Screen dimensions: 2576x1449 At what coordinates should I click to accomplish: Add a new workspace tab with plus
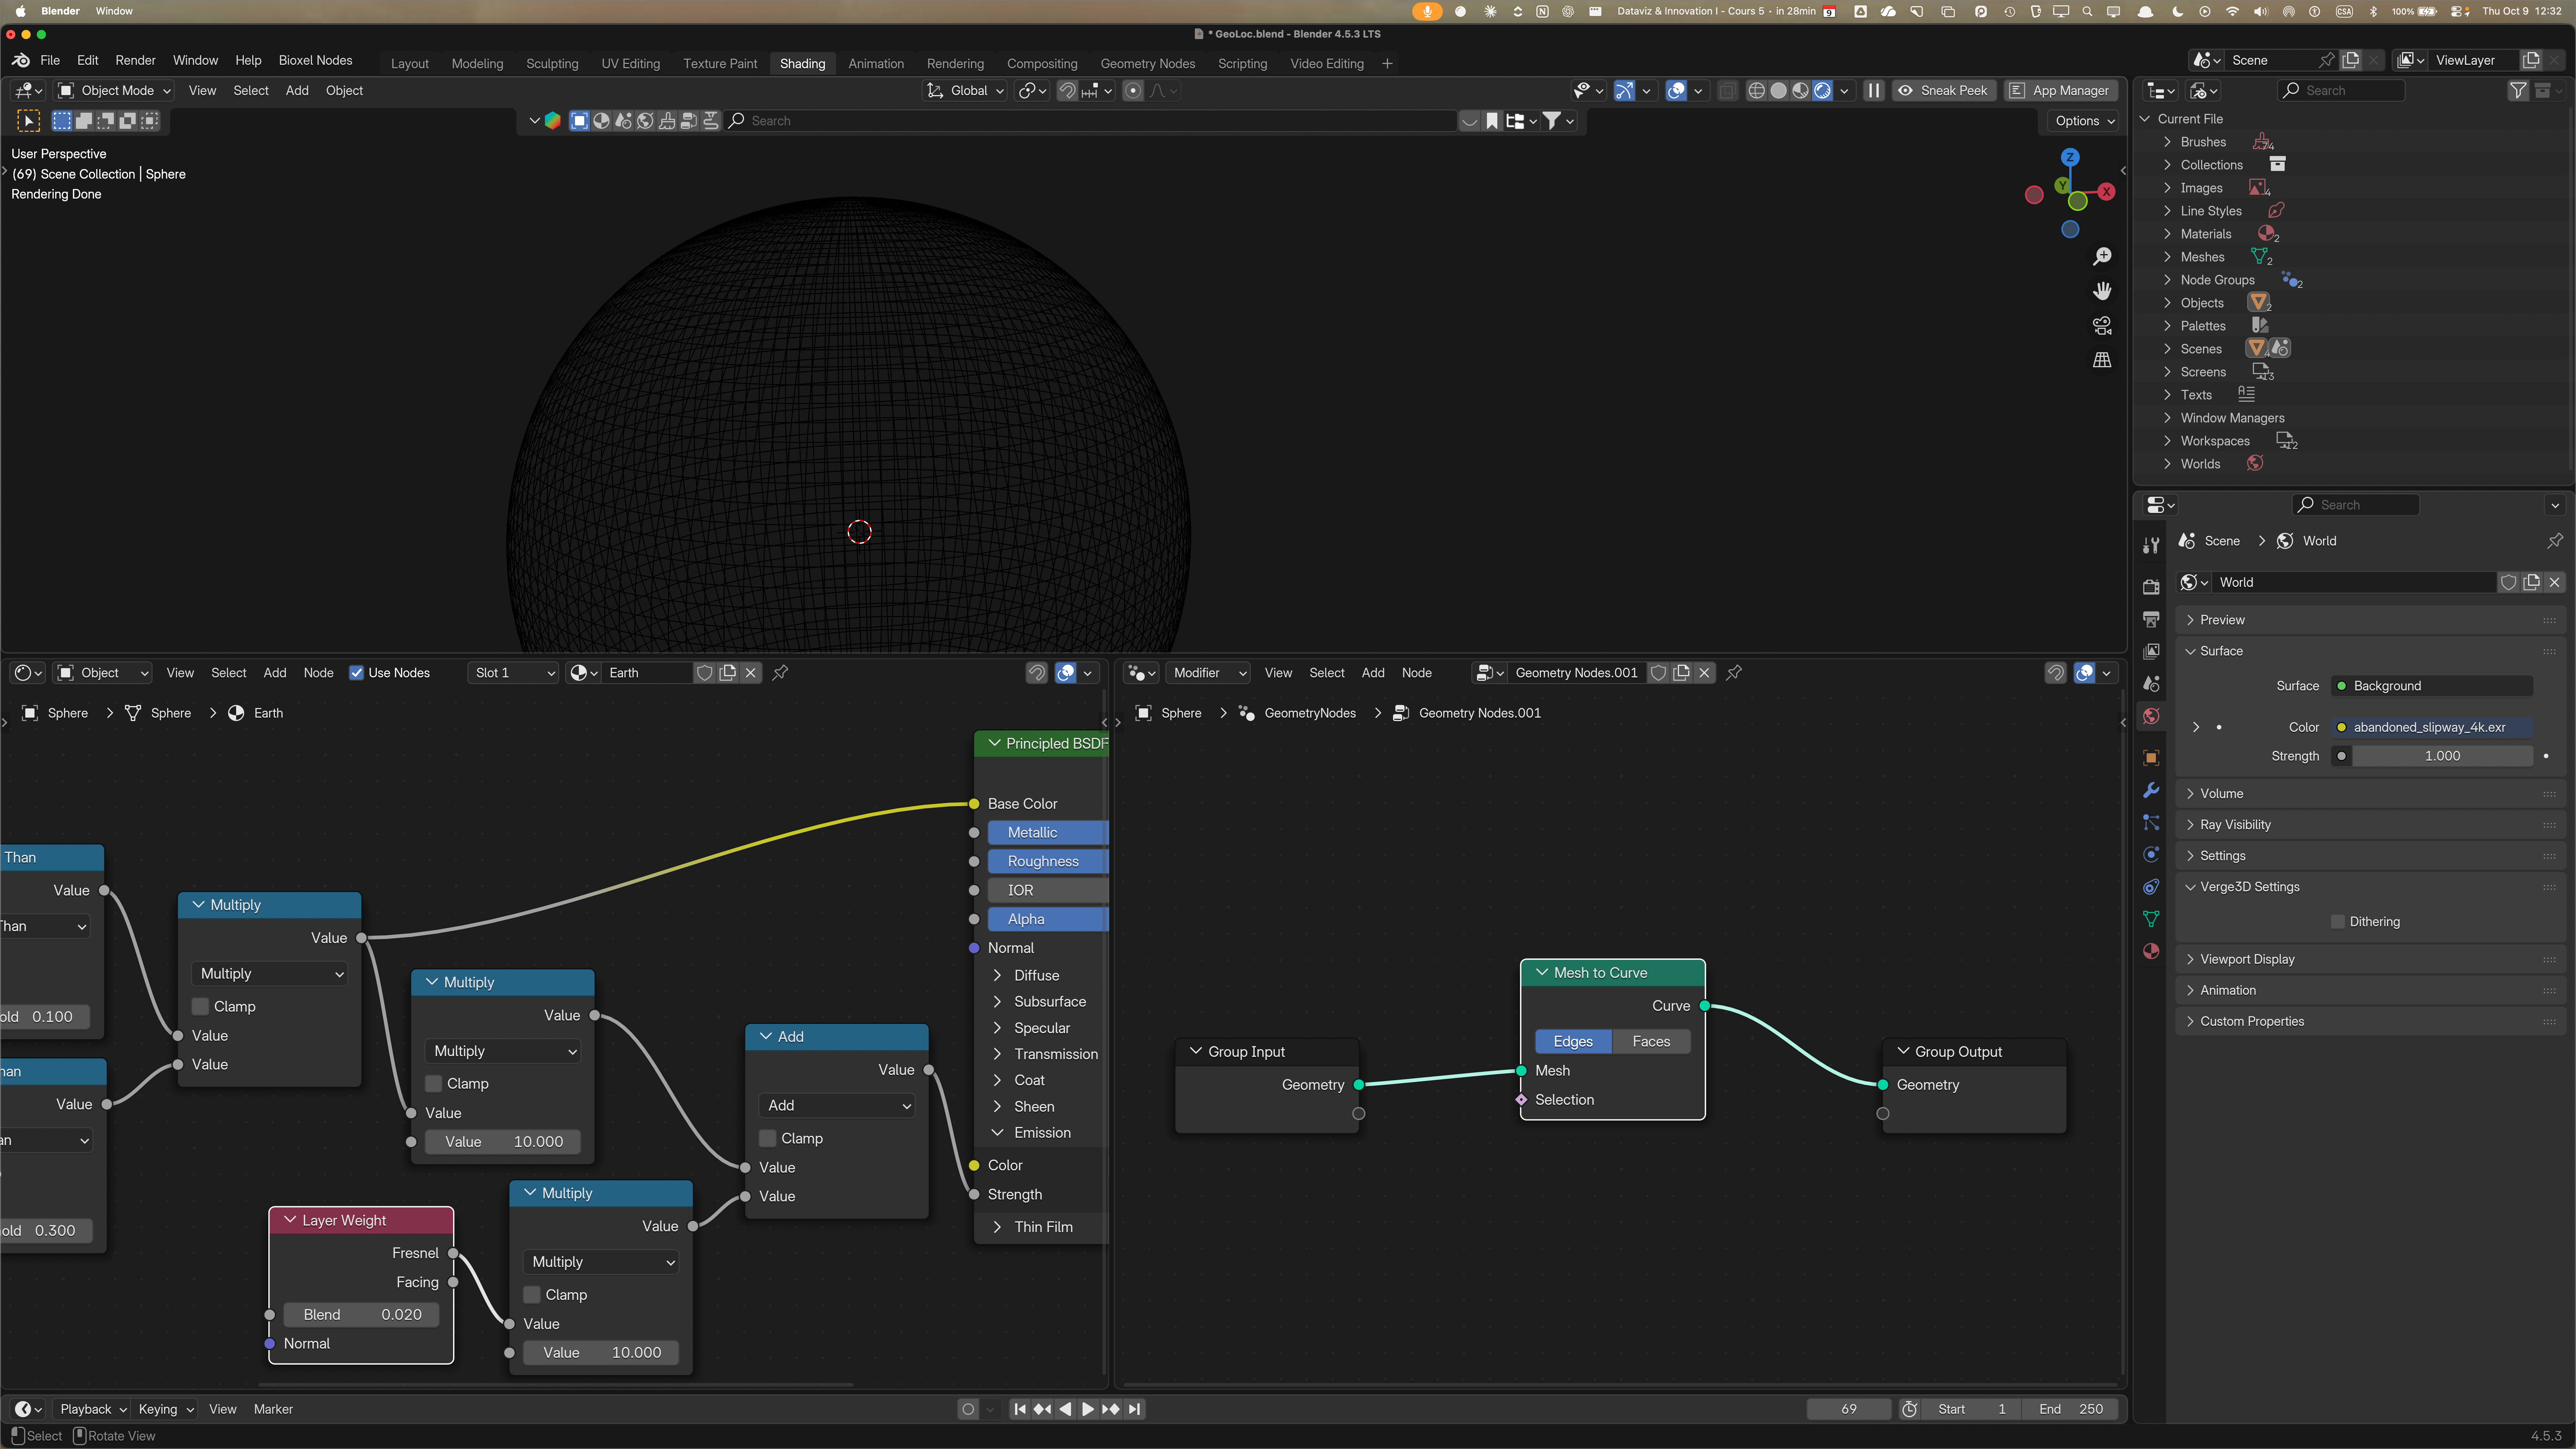pyautogui.click(x=1387, y=64)
